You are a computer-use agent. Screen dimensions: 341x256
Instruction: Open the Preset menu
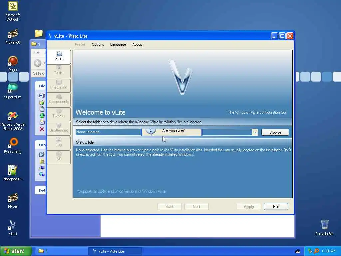[80, 44]
